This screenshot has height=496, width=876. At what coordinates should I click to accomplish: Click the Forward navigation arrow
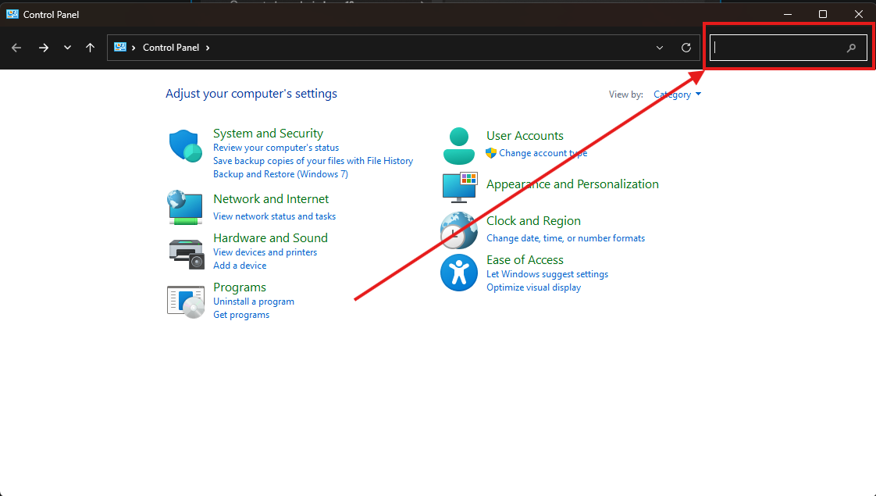[x=44, y=48]
